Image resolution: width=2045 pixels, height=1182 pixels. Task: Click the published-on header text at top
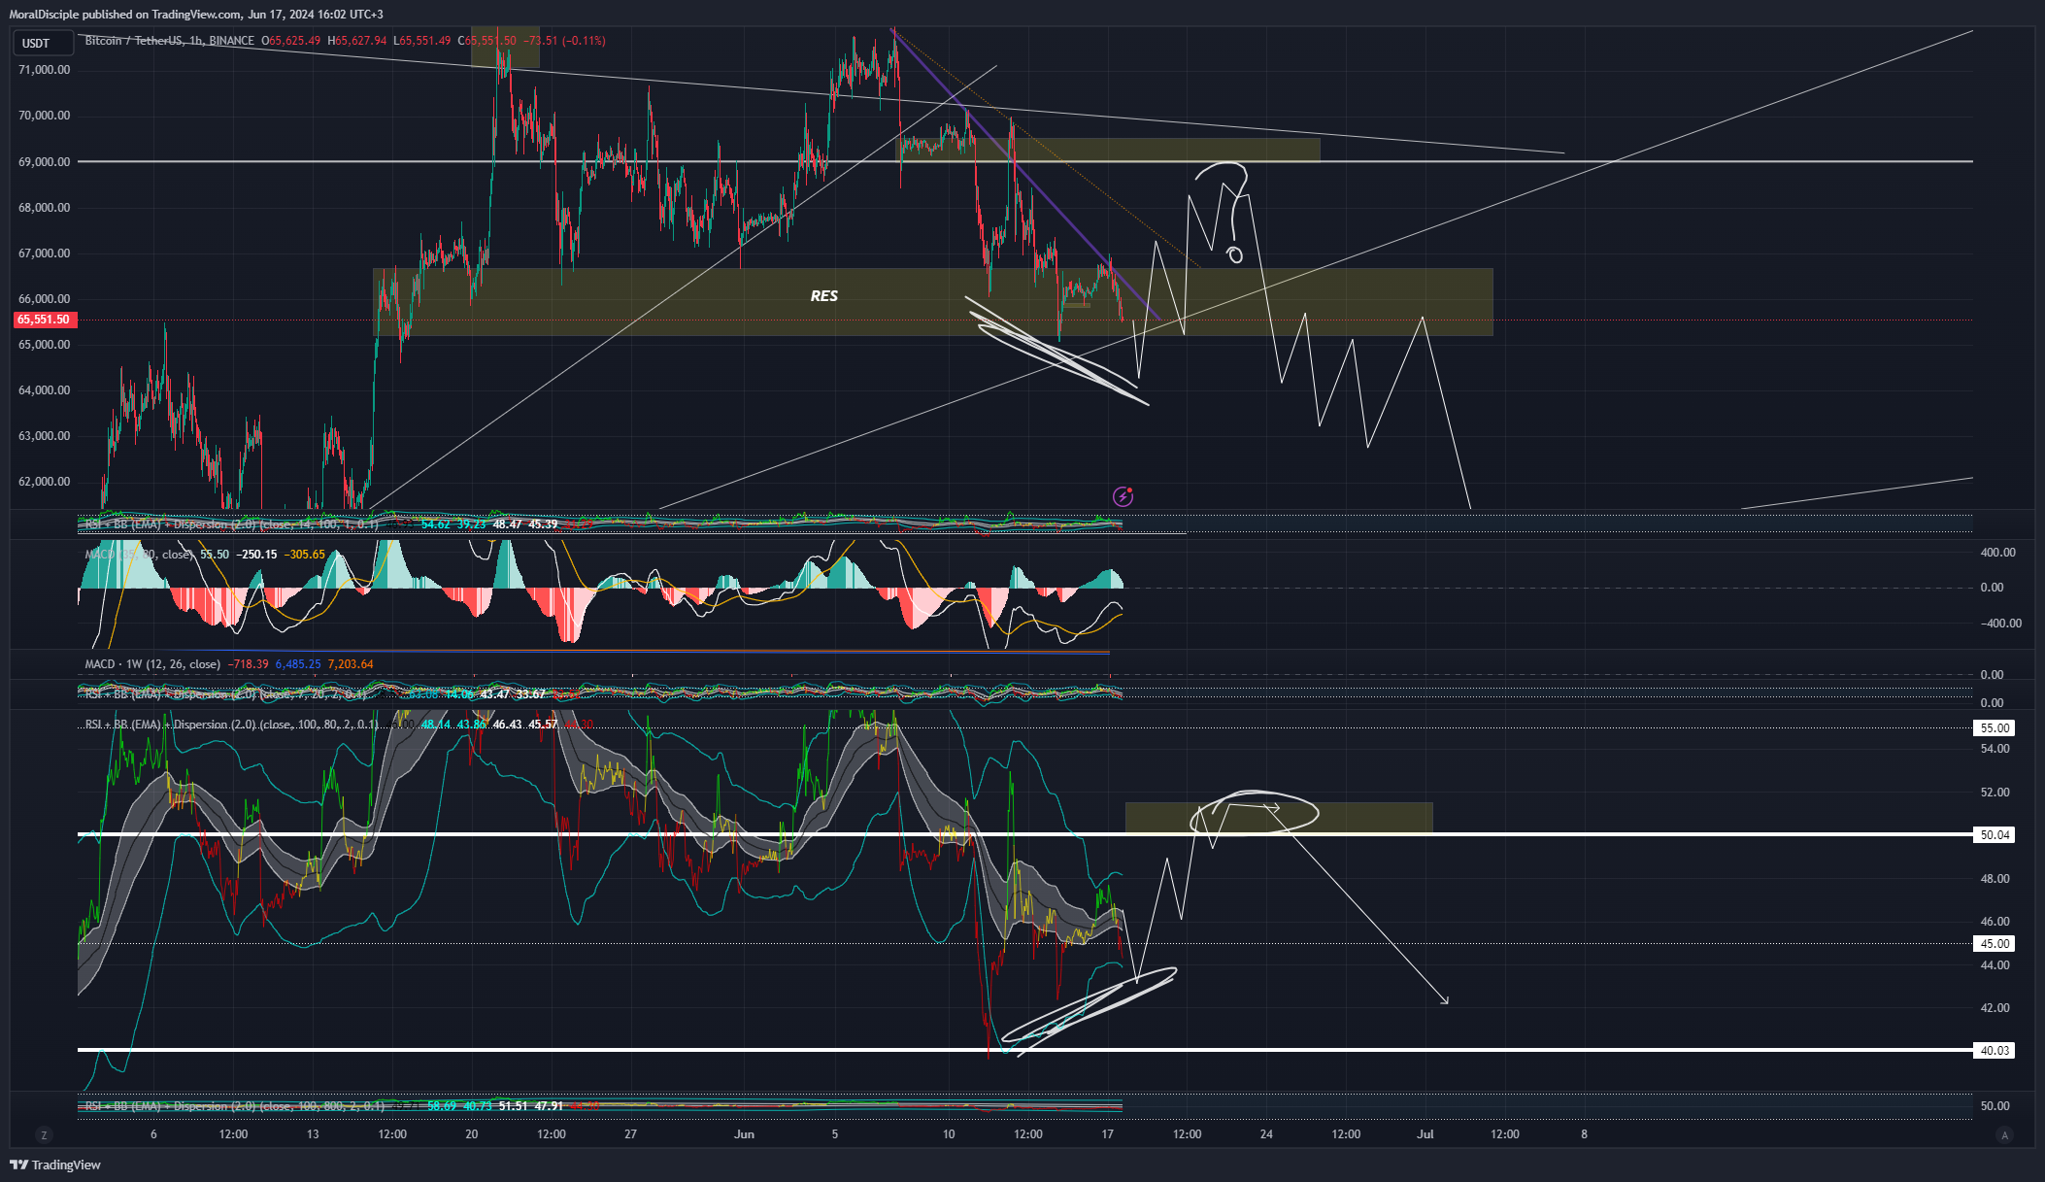click(196, 15)
